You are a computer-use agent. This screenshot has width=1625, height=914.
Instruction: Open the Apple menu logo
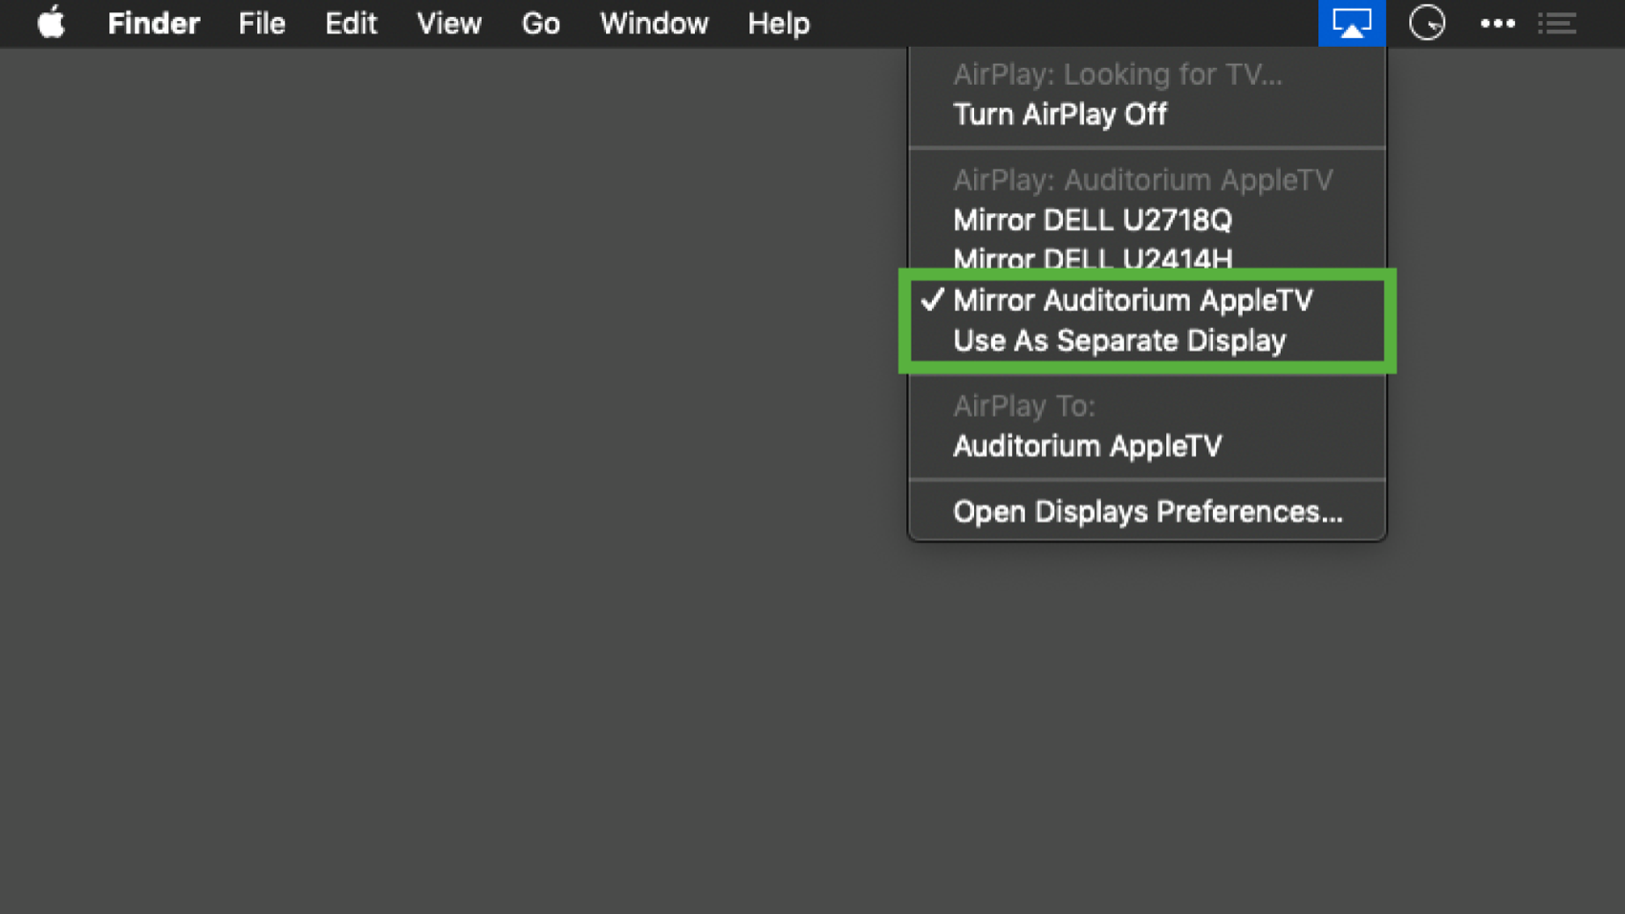(51, 23)
